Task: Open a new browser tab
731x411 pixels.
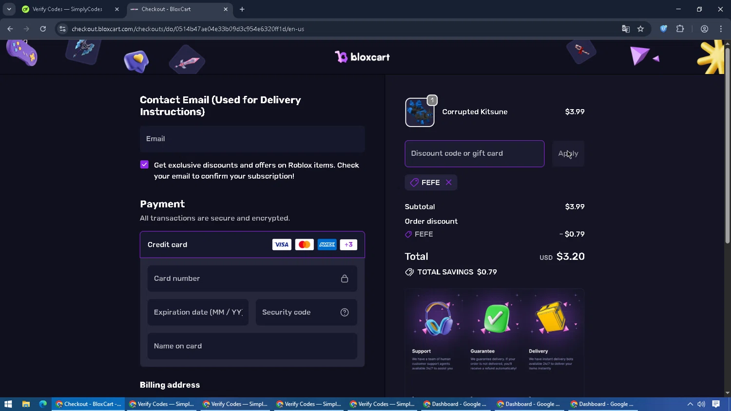Action: 242,9
